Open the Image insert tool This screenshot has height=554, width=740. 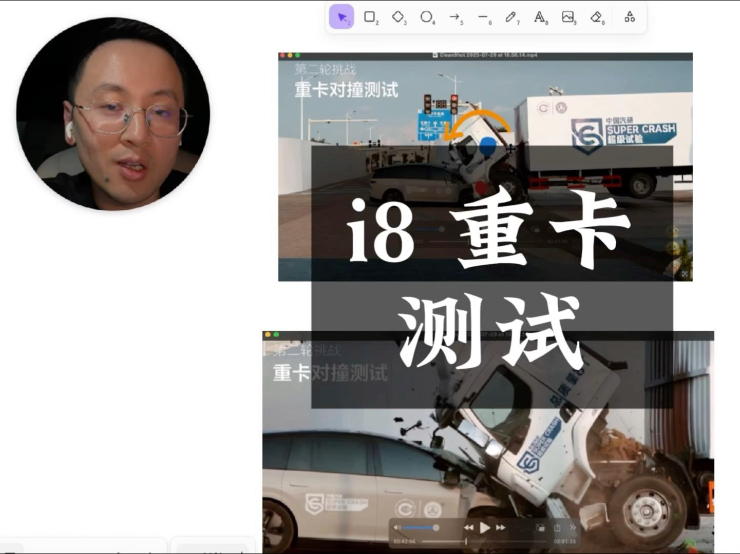point(567,17)
